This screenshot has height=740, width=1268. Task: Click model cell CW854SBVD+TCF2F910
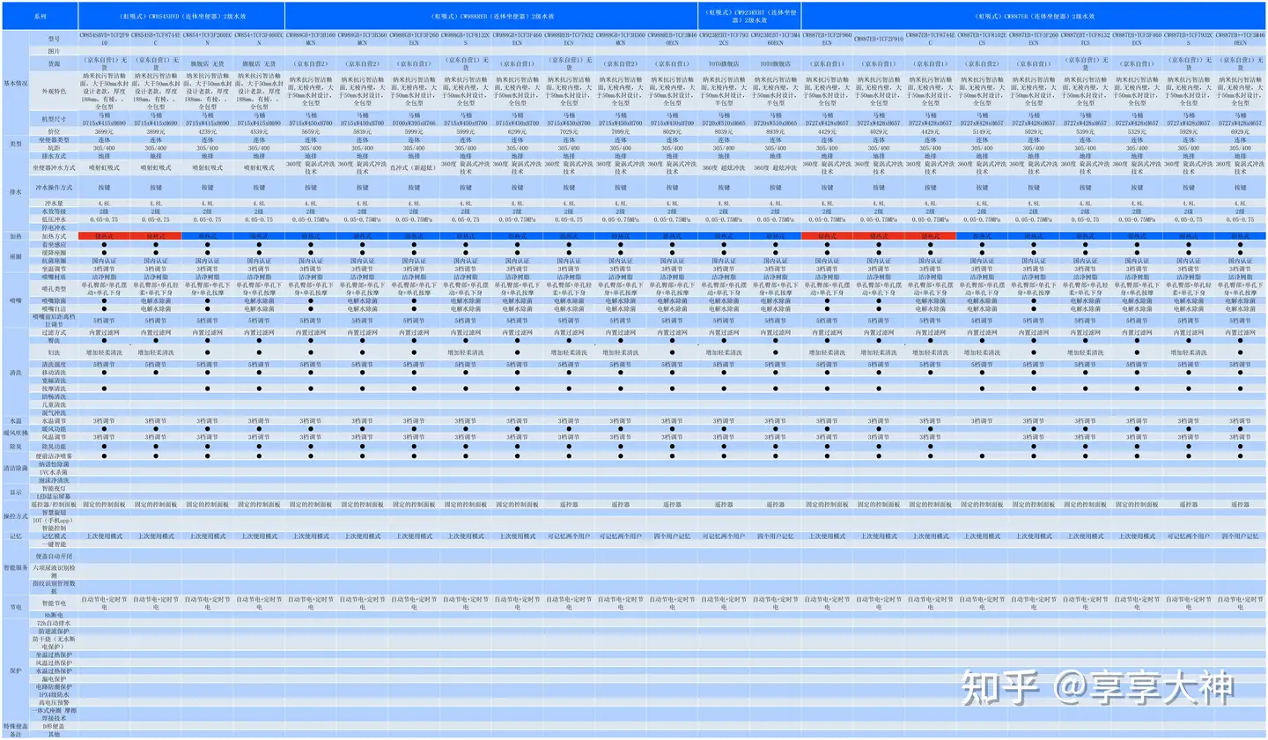pyautogui.click(x=104, y=39)
